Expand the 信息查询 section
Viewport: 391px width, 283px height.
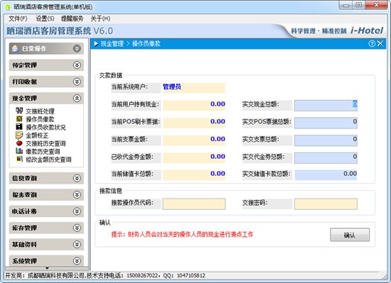(77, 178)
